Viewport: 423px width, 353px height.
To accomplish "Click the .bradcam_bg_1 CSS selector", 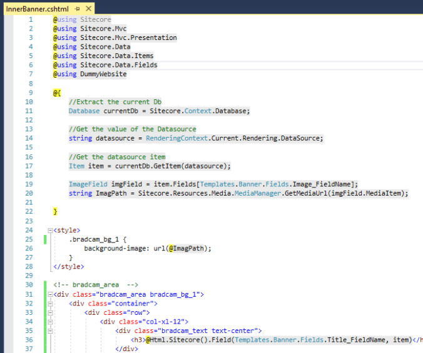I will pyautogui.click(x=95, y=239).
